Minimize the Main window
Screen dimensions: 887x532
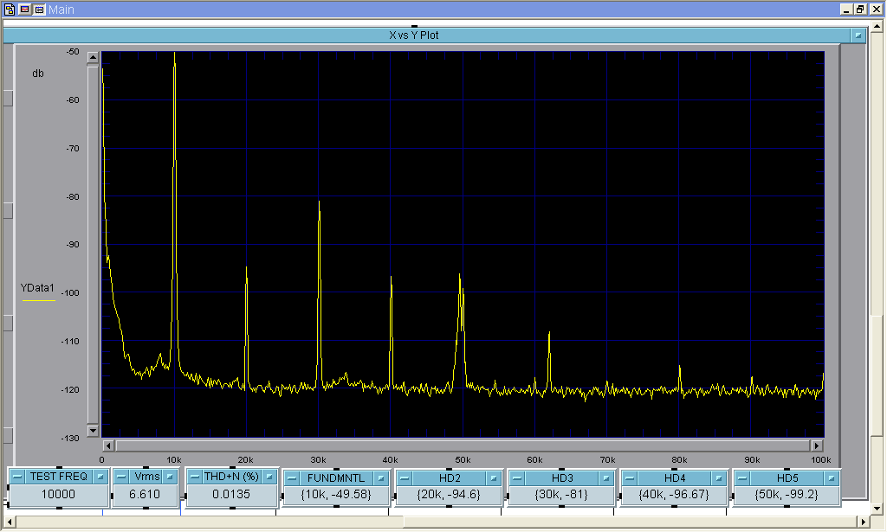(x=847, y=9)
